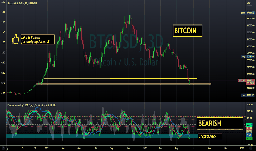Open the USD currency selector on price axis
256x151 pixels.
tap(249, 3)
